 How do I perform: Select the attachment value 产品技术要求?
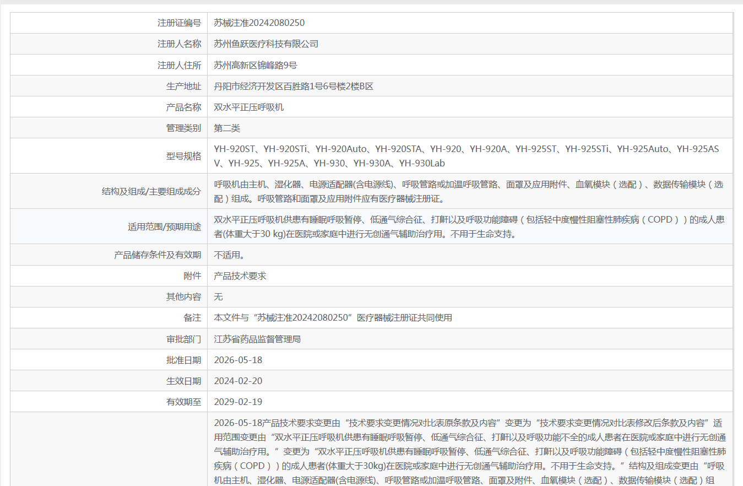pos(240,276)
